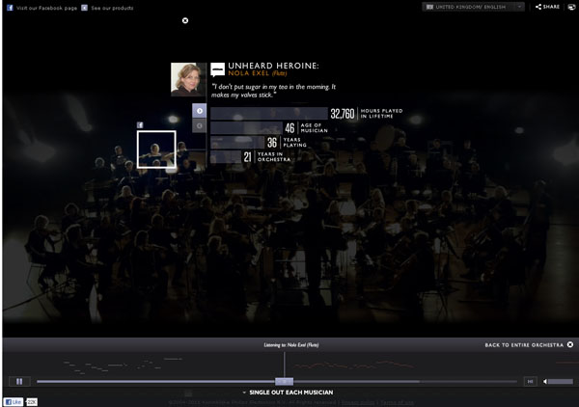The height and width of the screenshot is (407, 579).
Task: Click Nola Exel's portrait photo
Action: pos(186,79)
